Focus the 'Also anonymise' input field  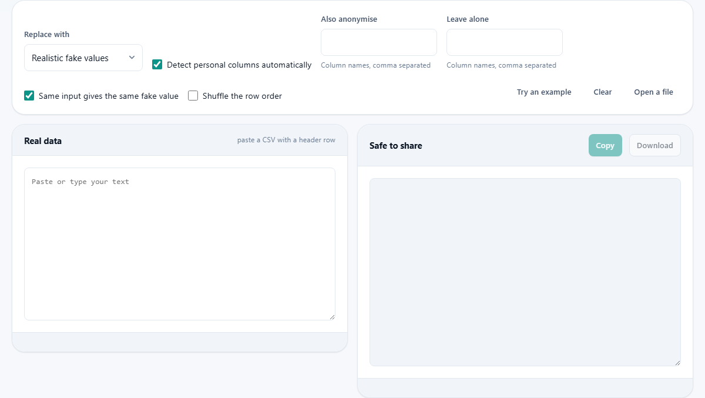[x=379, y=42]
